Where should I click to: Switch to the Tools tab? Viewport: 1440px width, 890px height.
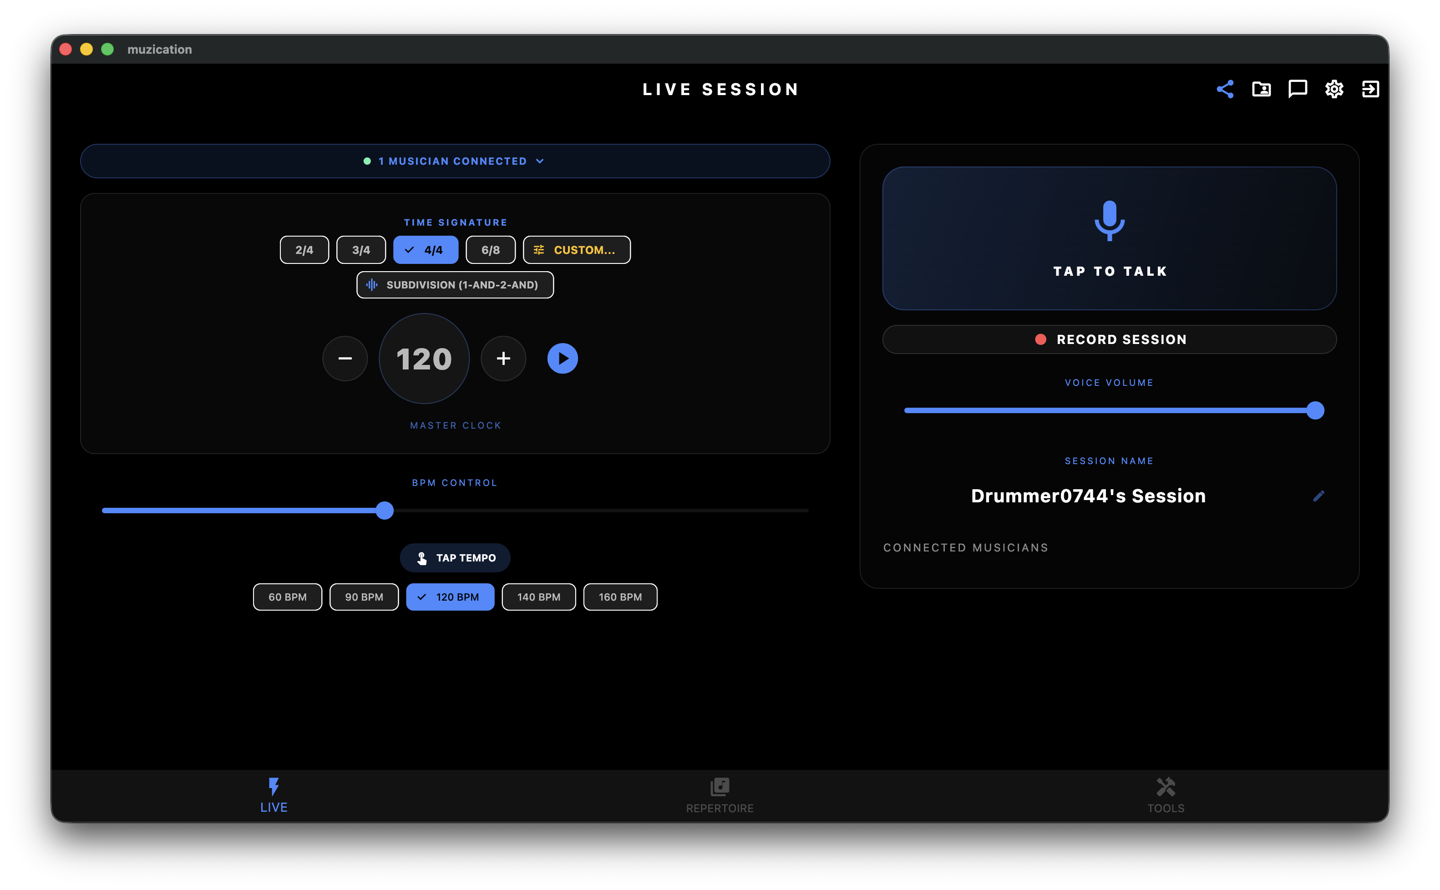[x=1166, y=796]
